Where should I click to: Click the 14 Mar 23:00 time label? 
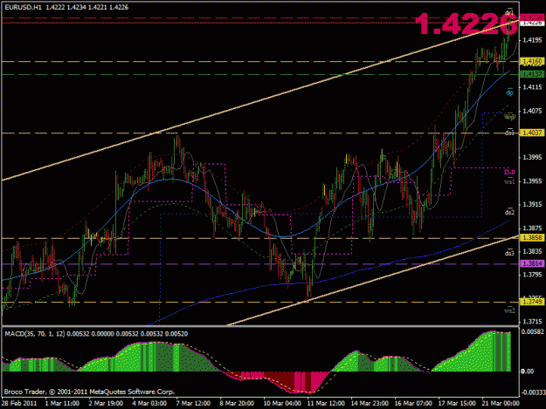[370, 404]
